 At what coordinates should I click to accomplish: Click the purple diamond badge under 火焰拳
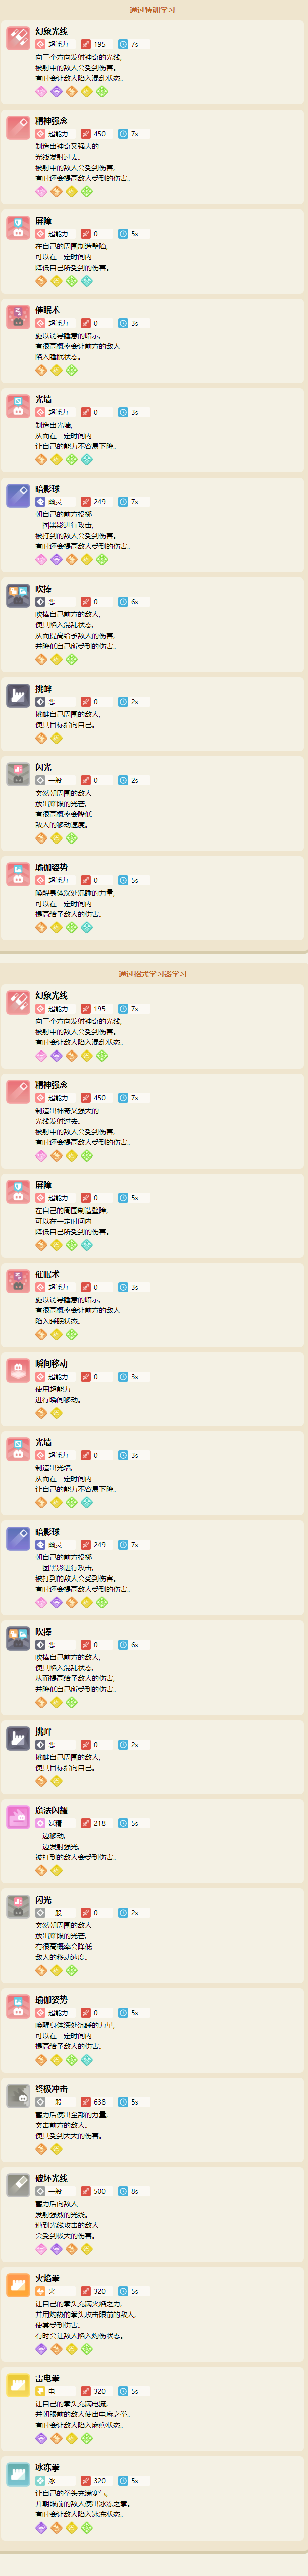(41, 2349)
